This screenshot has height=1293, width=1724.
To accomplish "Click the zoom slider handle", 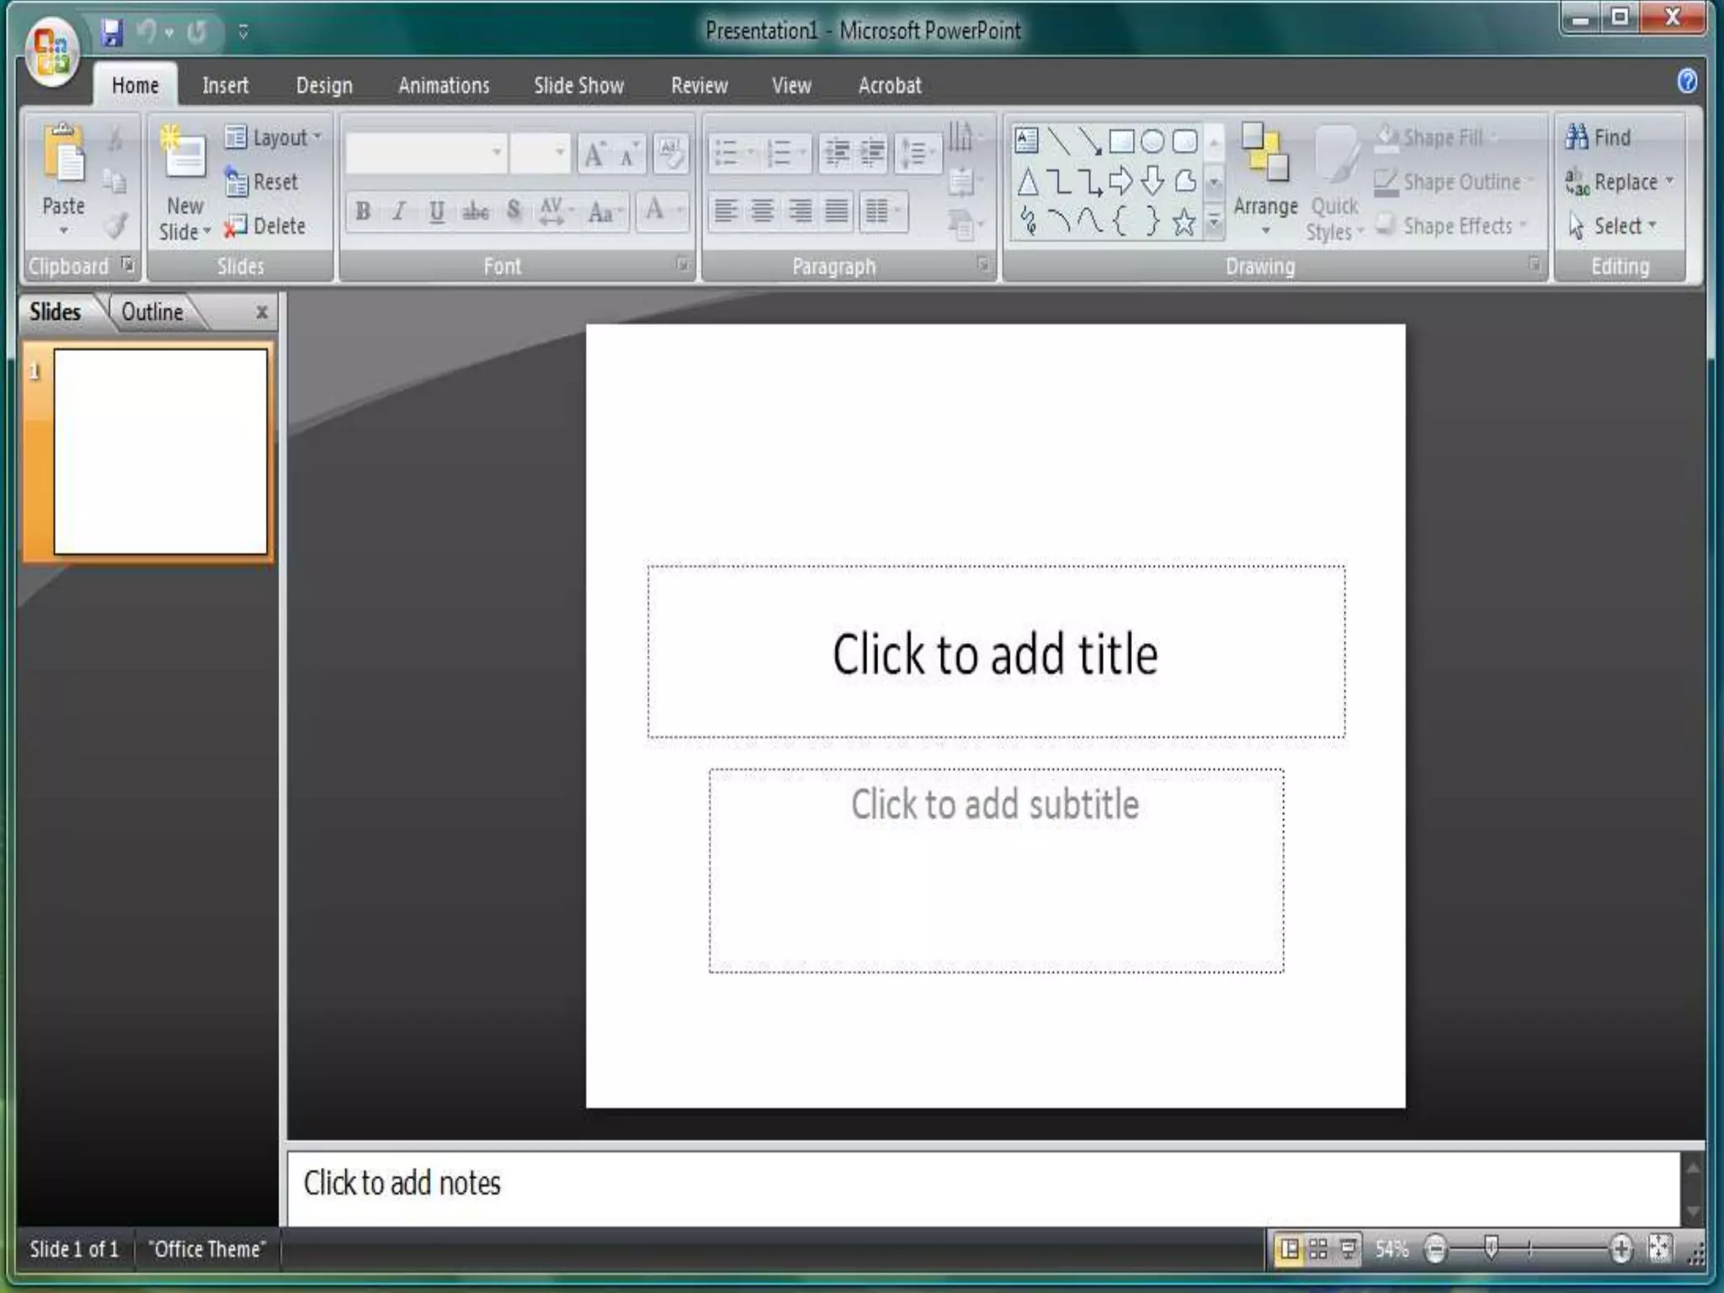I will click(1491, 1248).
